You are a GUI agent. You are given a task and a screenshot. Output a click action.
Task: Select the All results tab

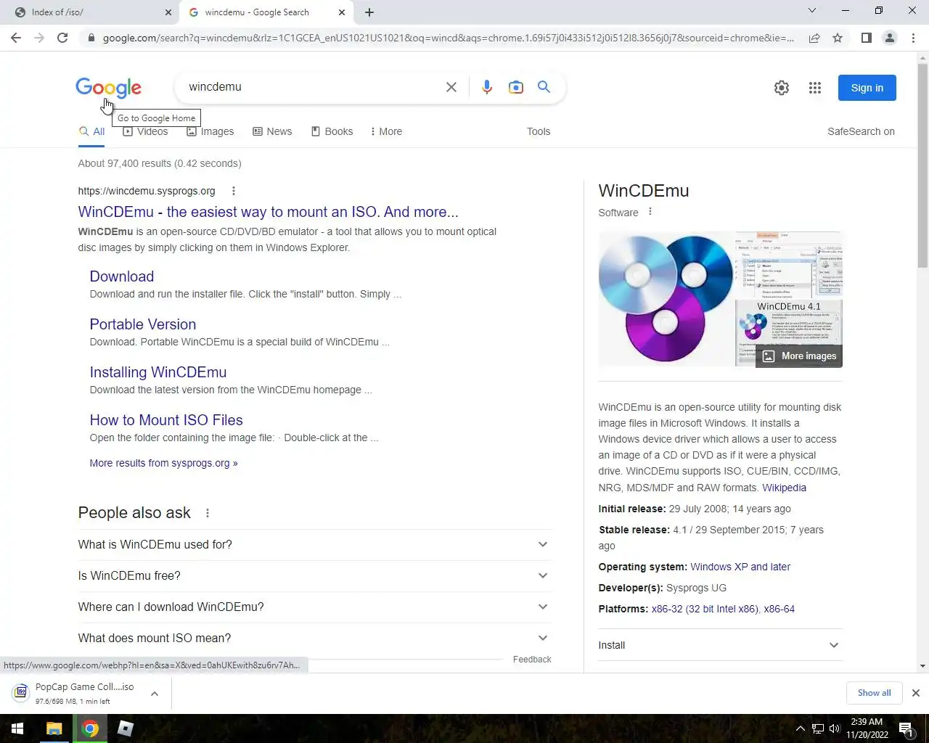click(91, 131)
